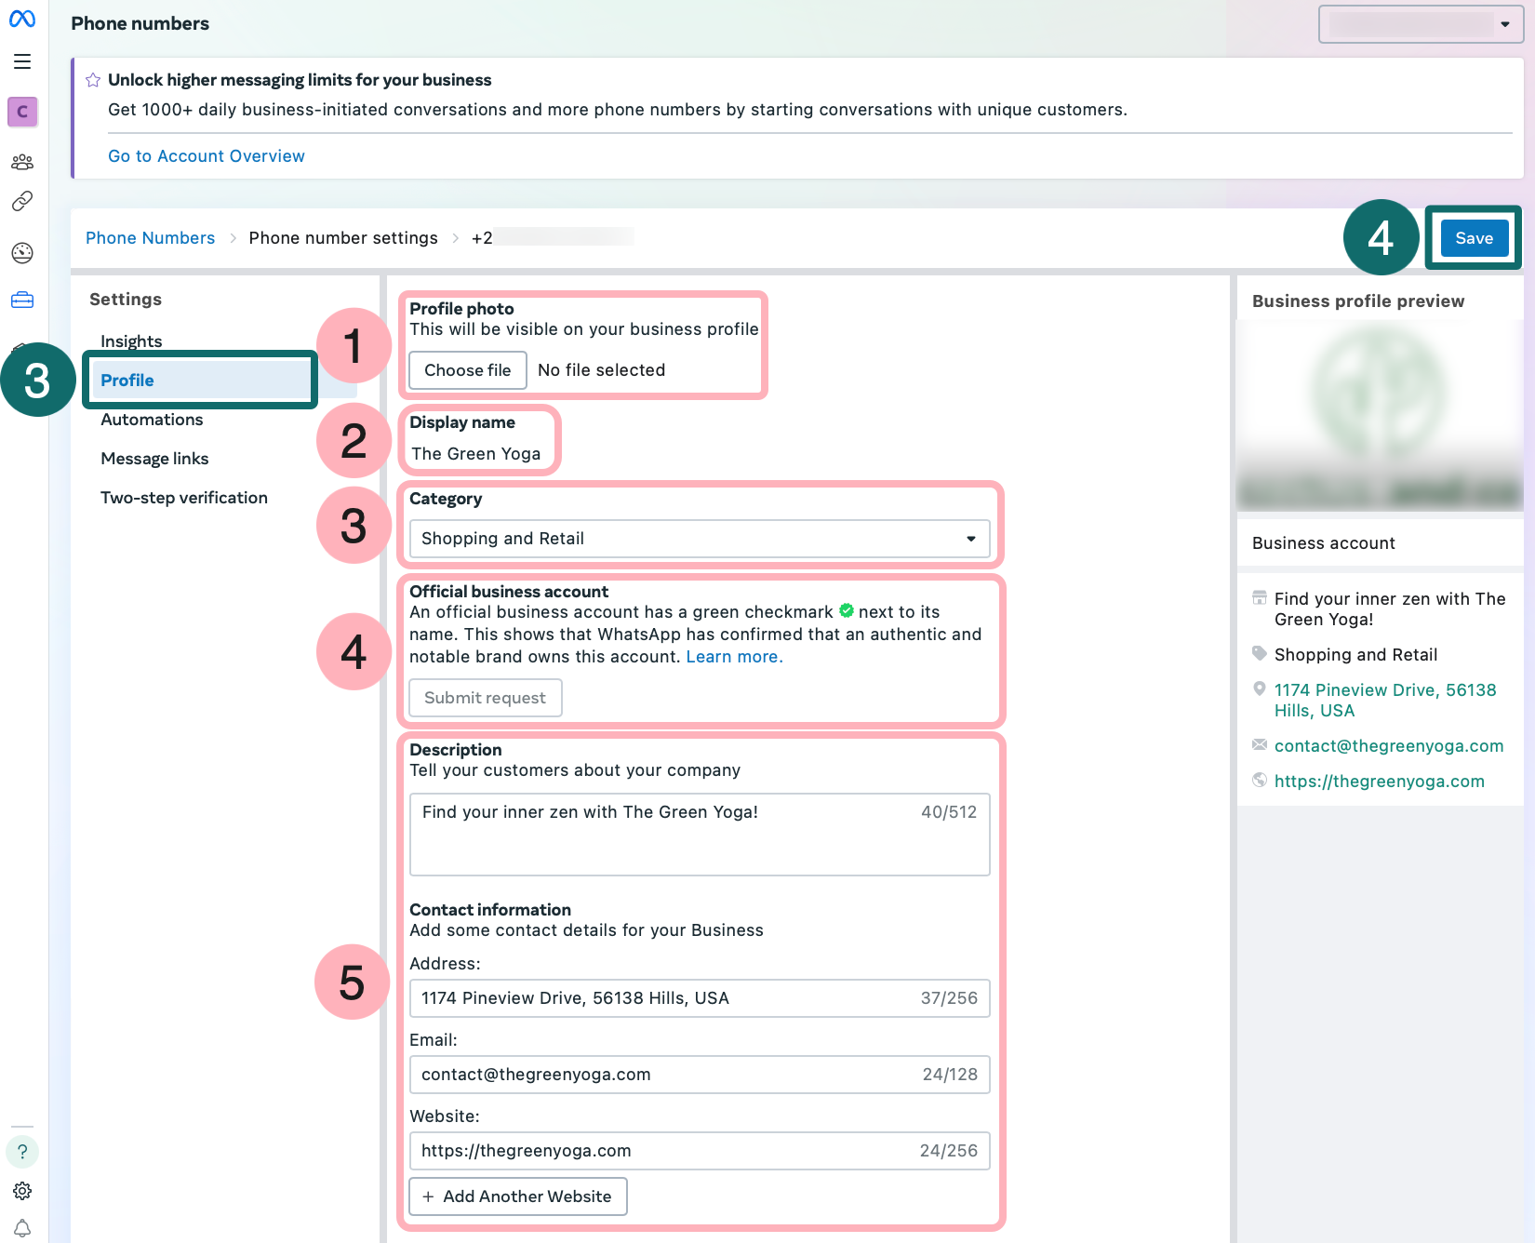Open the account selector dropdown at top right
The width and height of the screenshot is (1535, 1243).
[1420, 24]
